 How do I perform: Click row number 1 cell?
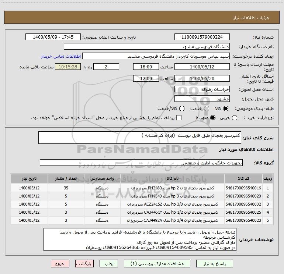tap(268, 188)
